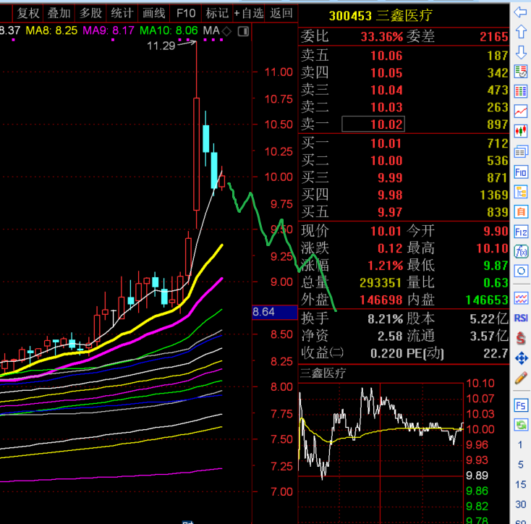
Task: Click the 最高 value 10.10
Action: pos(493,248)
